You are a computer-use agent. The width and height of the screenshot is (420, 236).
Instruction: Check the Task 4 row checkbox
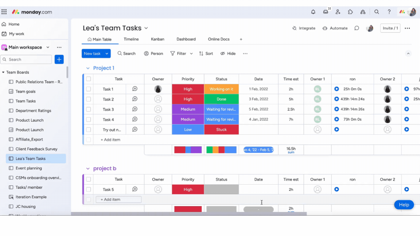(x=88, y=119)
